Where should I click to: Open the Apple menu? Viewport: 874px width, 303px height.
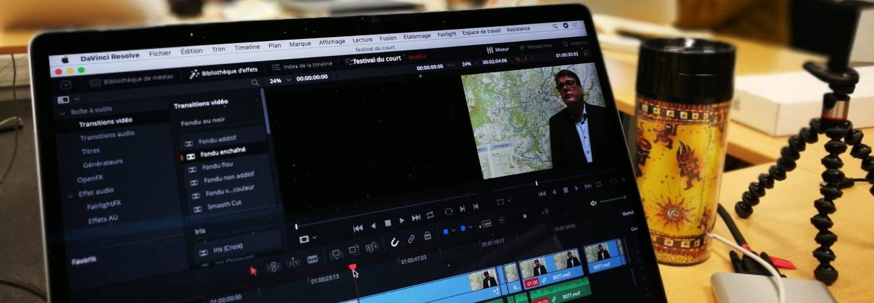tap(65, 59)
